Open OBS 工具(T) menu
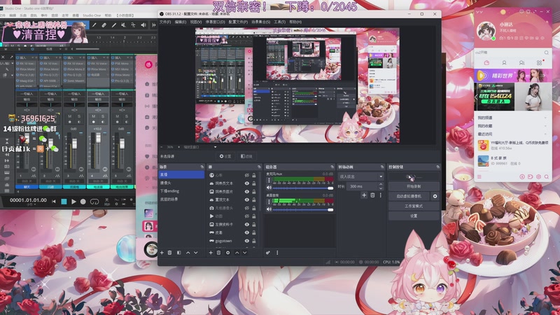The height and width of the screenshot is (315, 560). (279, 22)
